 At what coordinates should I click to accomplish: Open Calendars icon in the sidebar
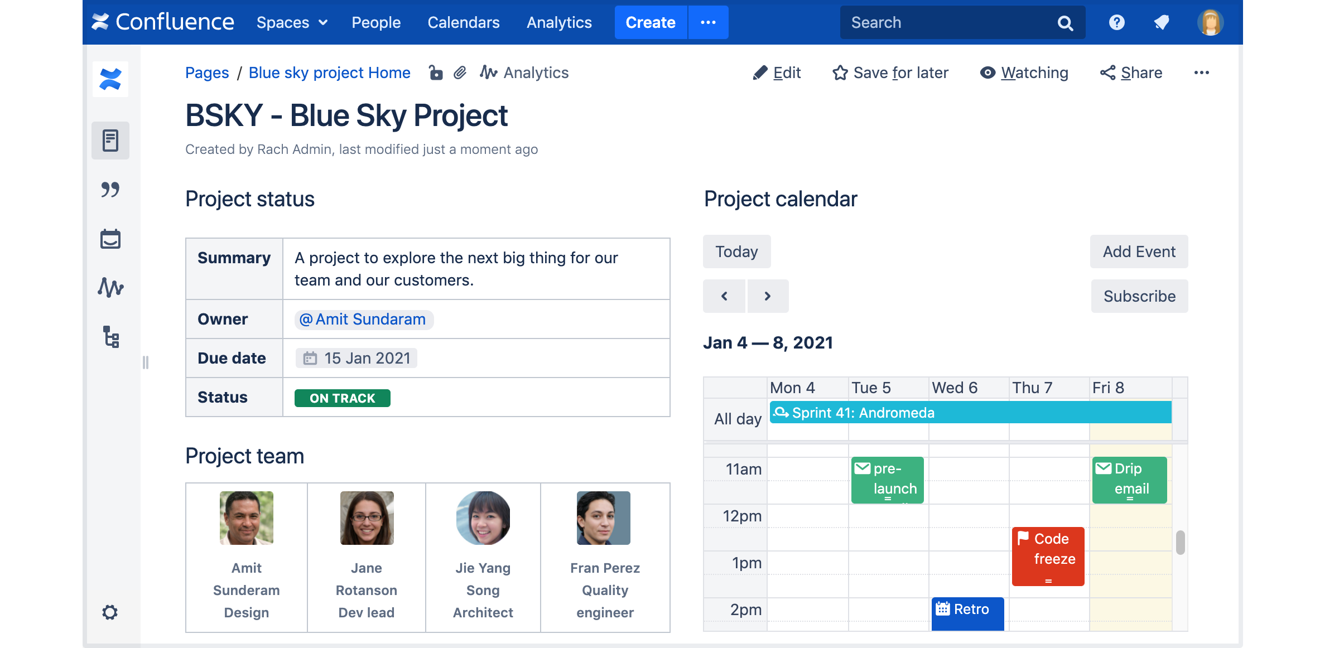(110, 239)
